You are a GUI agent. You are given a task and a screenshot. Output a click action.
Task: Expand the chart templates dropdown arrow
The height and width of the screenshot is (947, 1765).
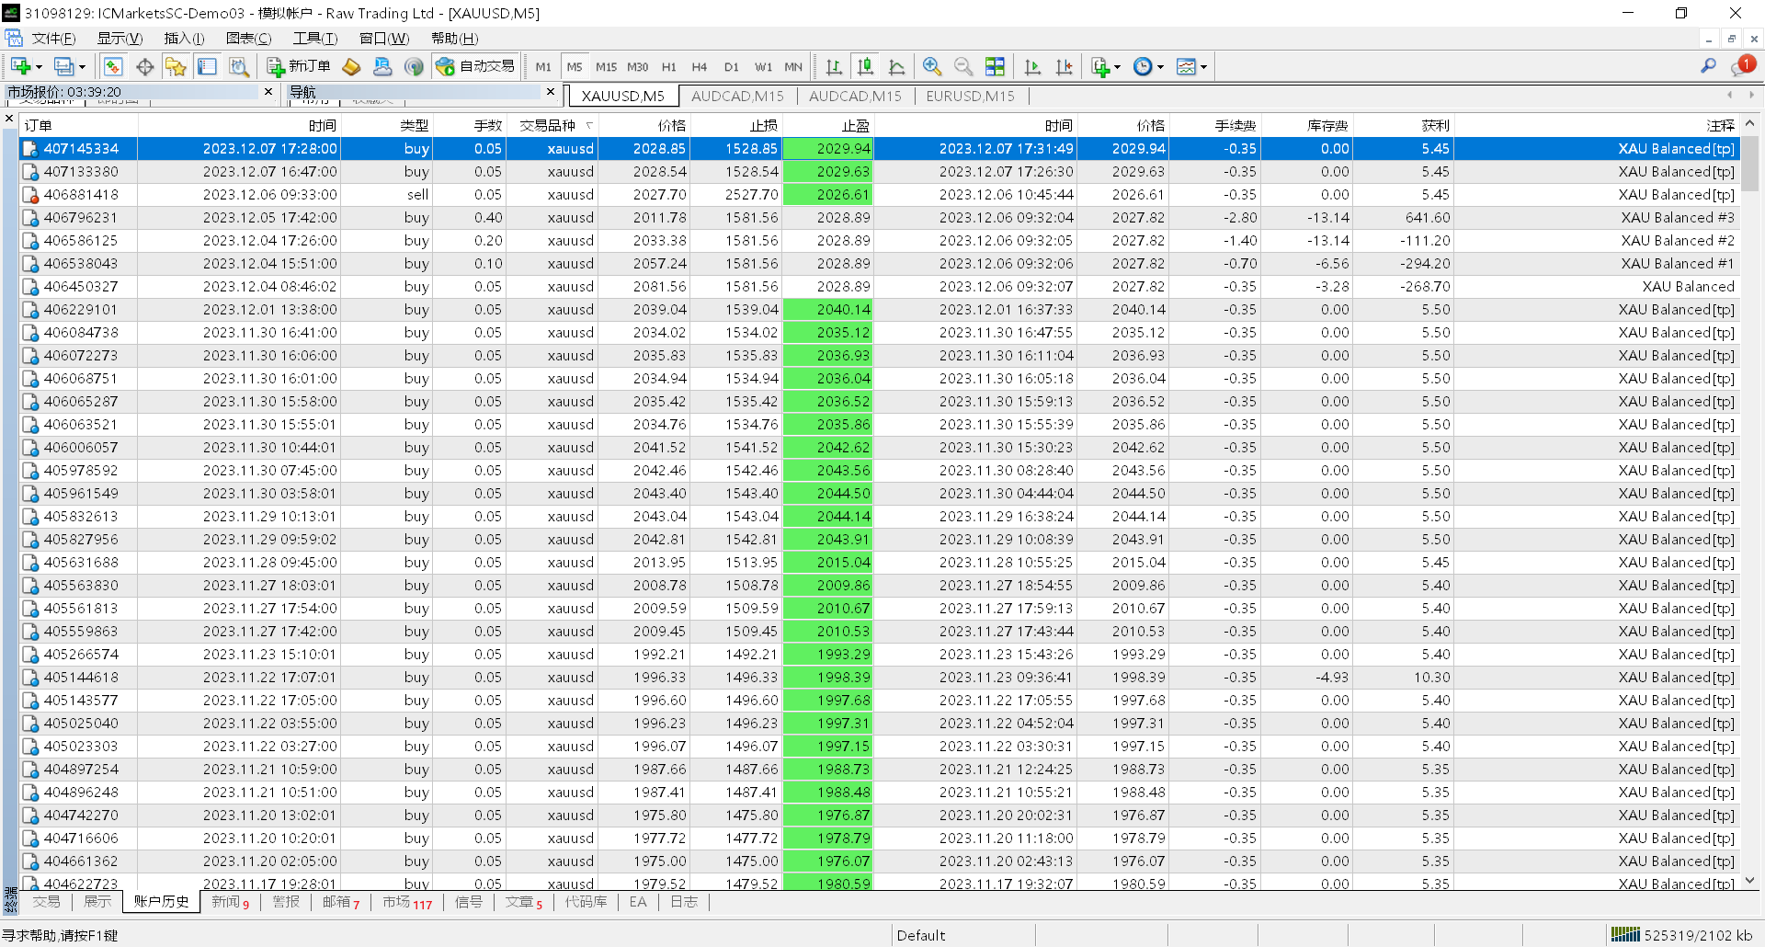click(1203, 67)
